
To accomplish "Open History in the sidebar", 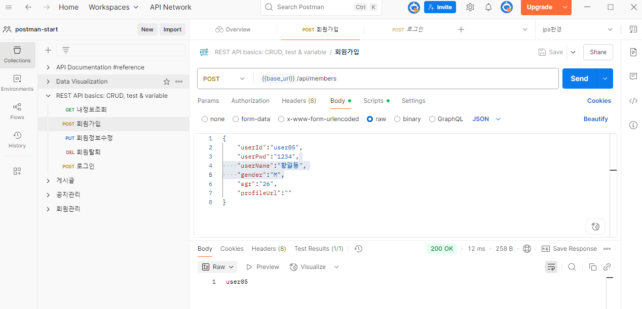I will pyautogui.click(x=17, y=140).
